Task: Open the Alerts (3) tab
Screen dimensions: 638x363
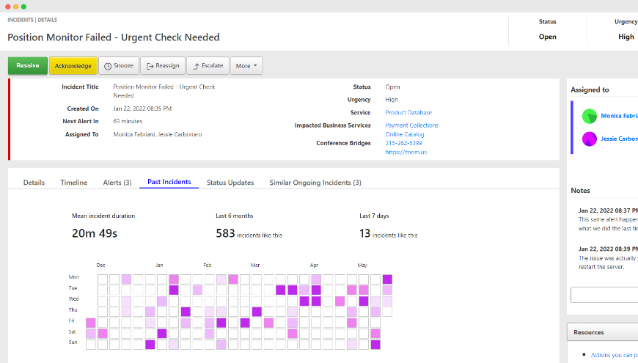Action: point(117,183)
